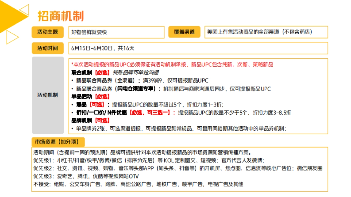Screen dimensions: 351x197
Task: Click the 活动时间 label tag
Action: click(x=47, y=48)
